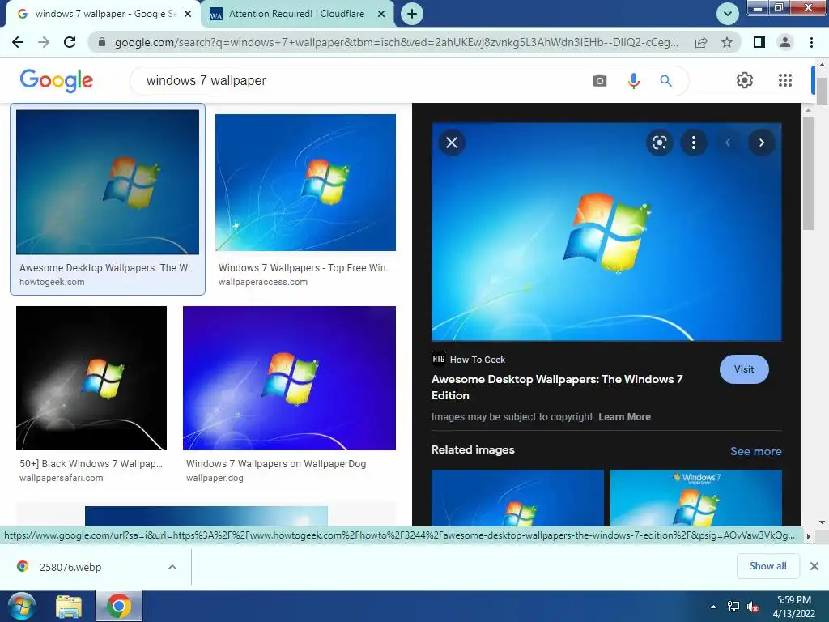Open the Chrome three-dot menu
Viewport: 829px width, 622px height.
(811, 42)
